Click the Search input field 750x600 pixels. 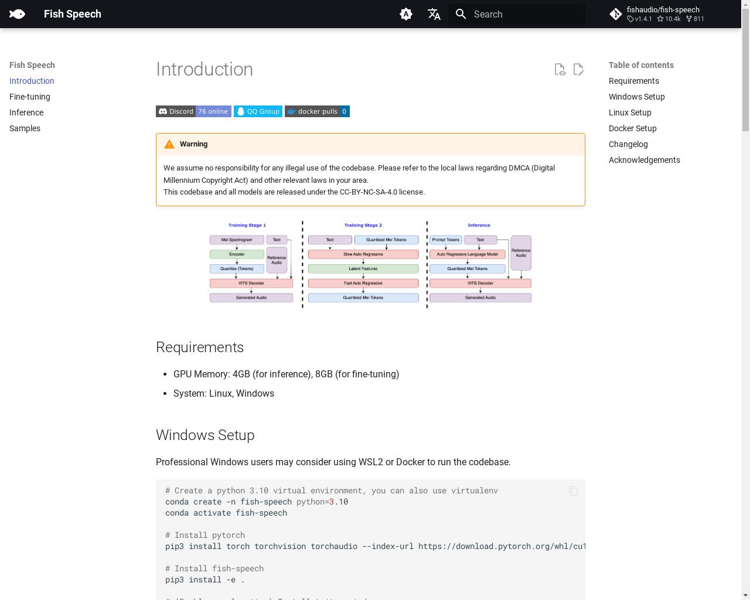click(517, 14)
